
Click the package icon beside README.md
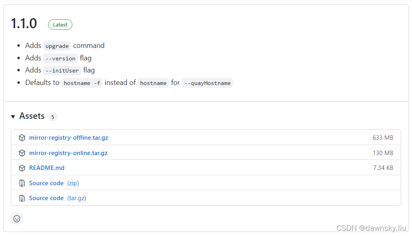coord(22,168)
